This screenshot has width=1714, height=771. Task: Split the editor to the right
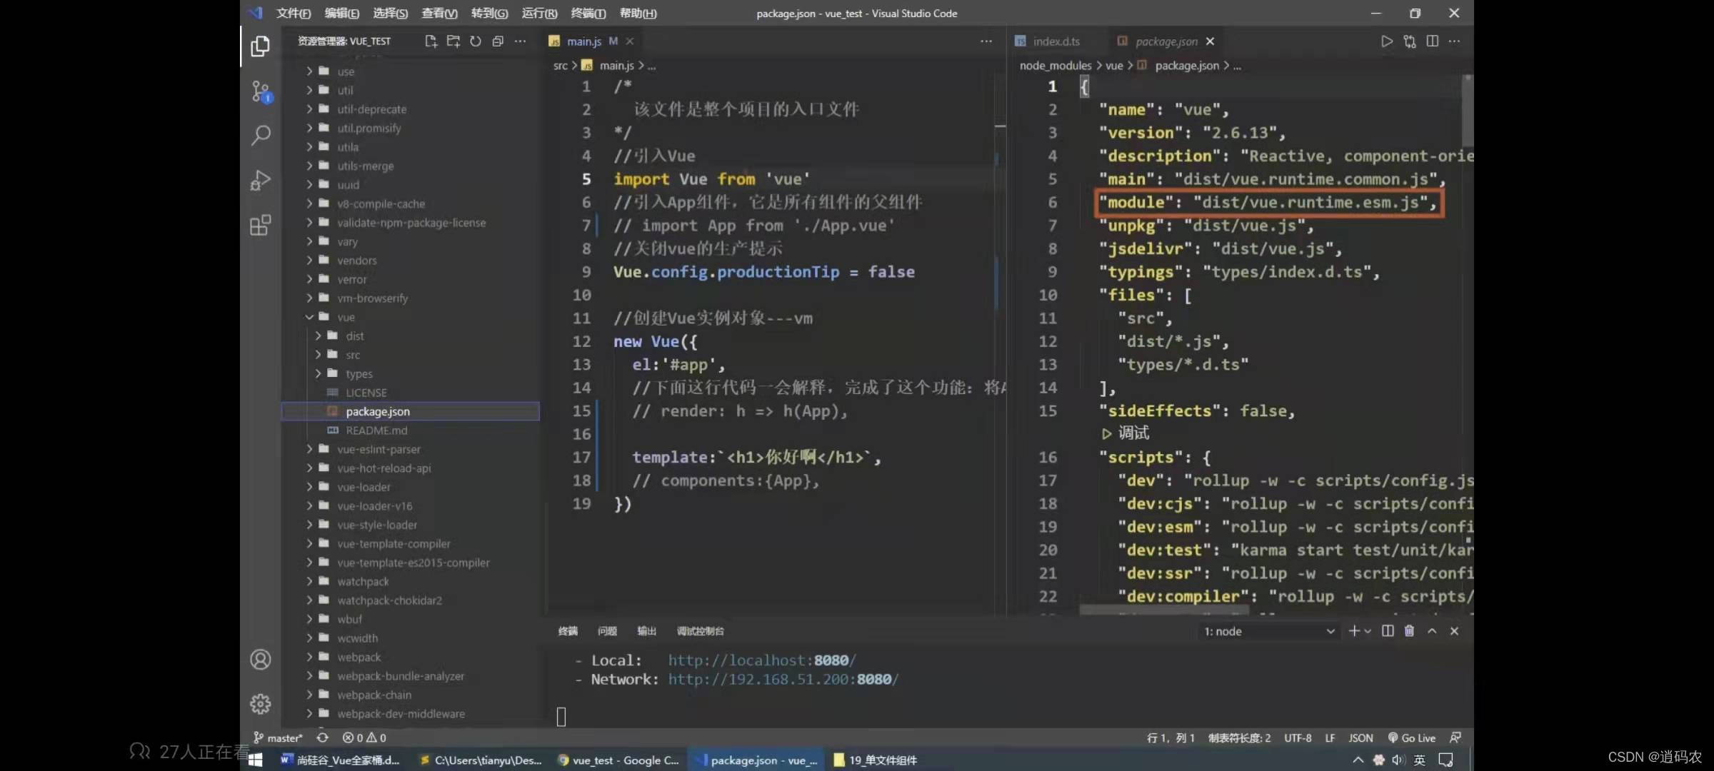pyautogui.click(x=1433, y=41)
